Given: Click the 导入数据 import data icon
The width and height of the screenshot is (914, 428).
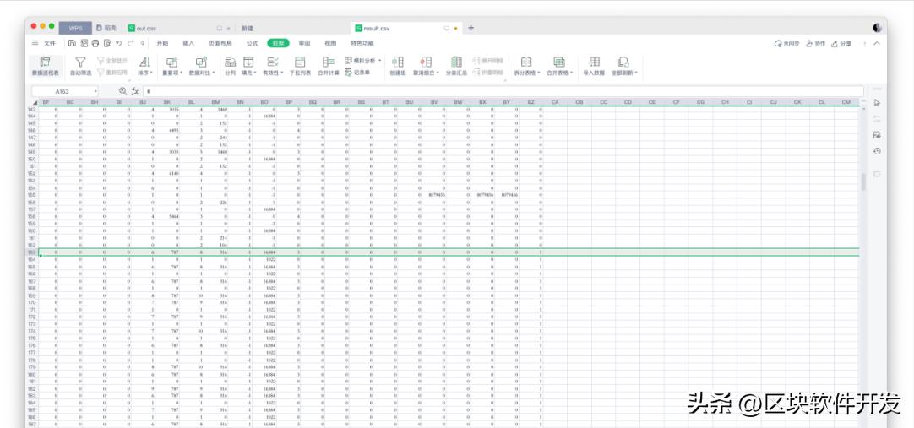Looking at the screenshot, I should click(x=595, y=66).
